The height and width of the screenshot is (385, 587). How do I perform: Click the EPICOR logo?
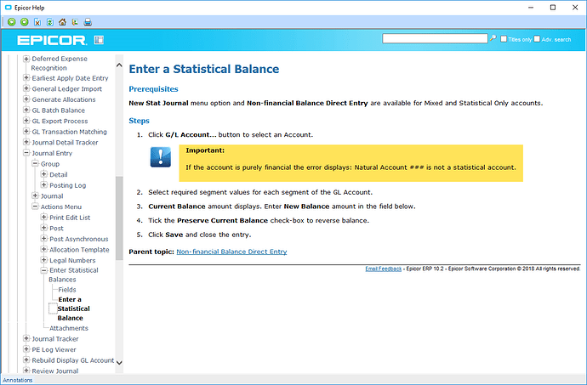(x=52, y=40)
